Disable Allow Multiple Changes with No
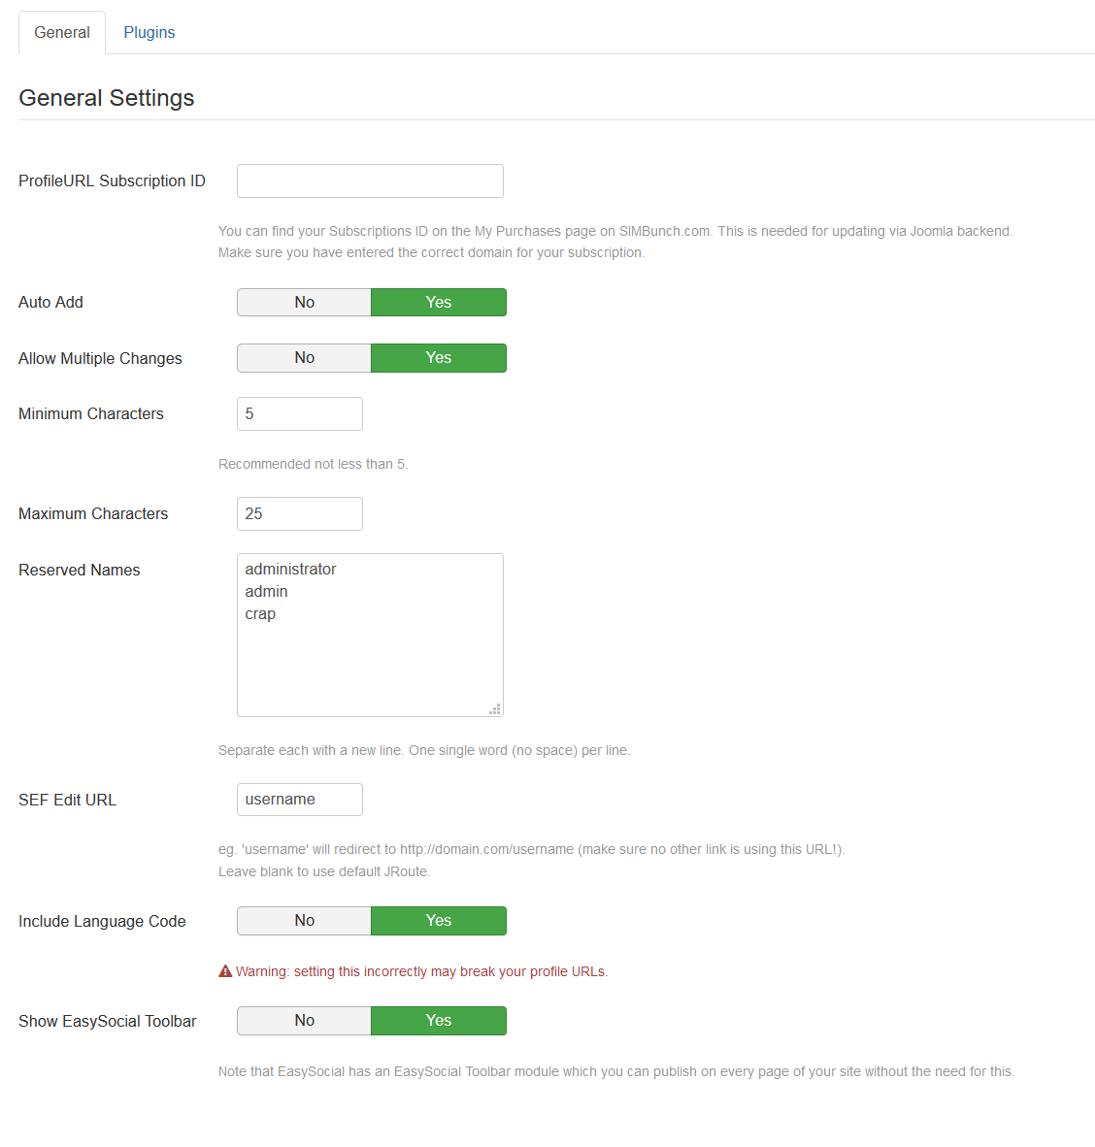This screenshot has height=1147, width=1095. pyautogui.click(x=304, y=358)
